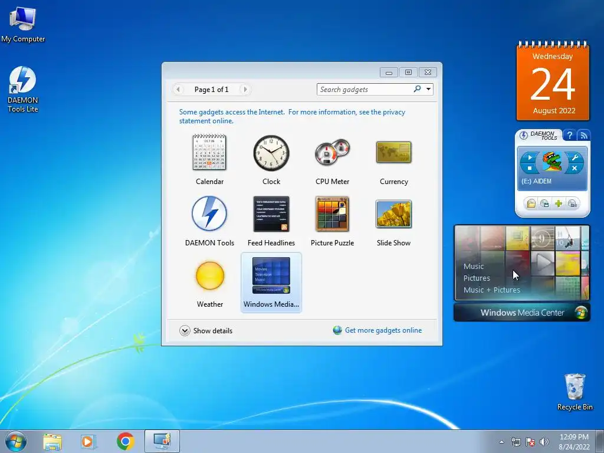604x453 pixels.
Task: Click Music + Pictures in Media Center gadget
Action: (x=491, y=290)
